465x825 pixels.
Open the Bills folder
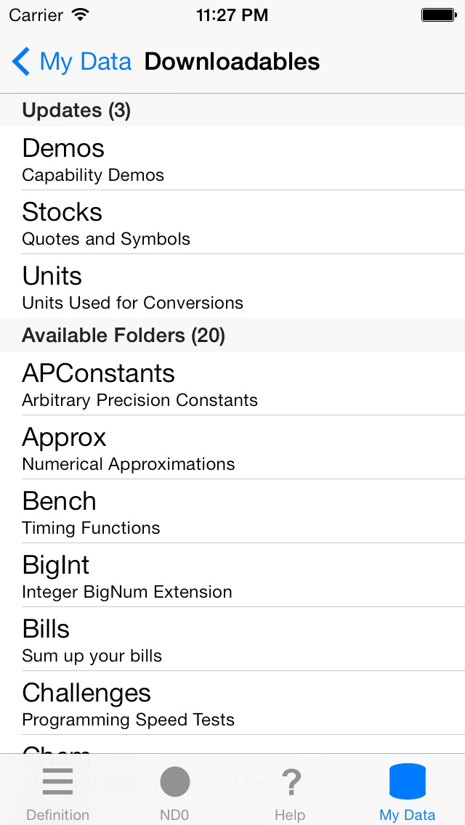click(x=232, y=640)
